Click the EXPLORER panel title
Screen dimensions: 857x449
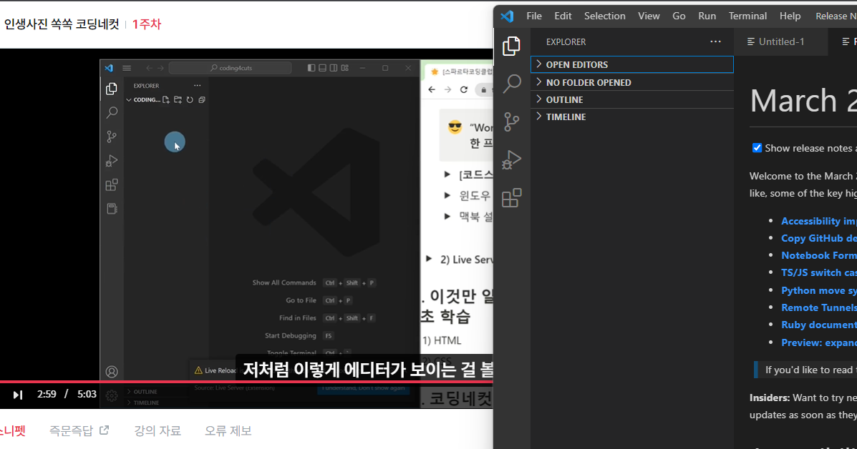[566, 42]
